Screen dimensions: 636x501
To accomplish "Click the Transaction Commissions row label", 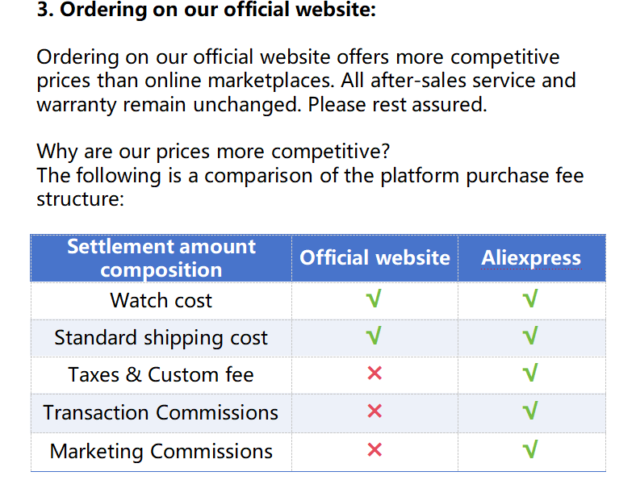I will click(161, 412).
